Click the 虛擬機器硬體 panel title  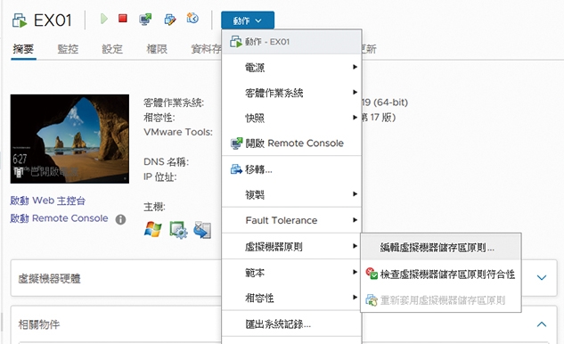(49, 279)
